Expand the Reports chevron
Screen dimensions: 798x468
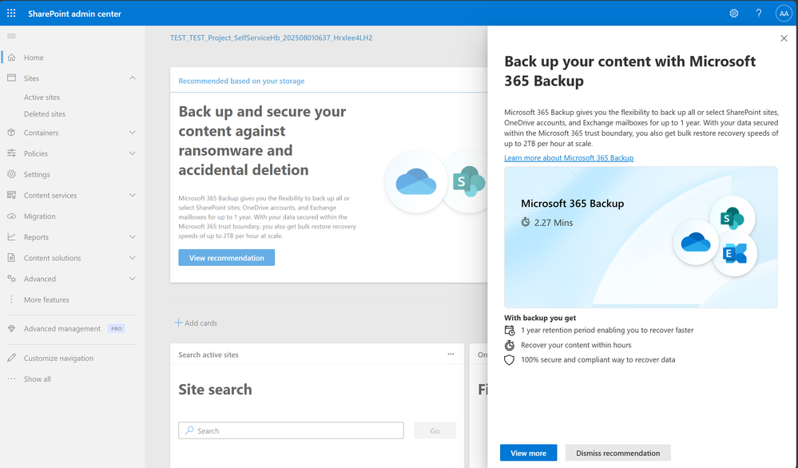click(x=133, y=237)
